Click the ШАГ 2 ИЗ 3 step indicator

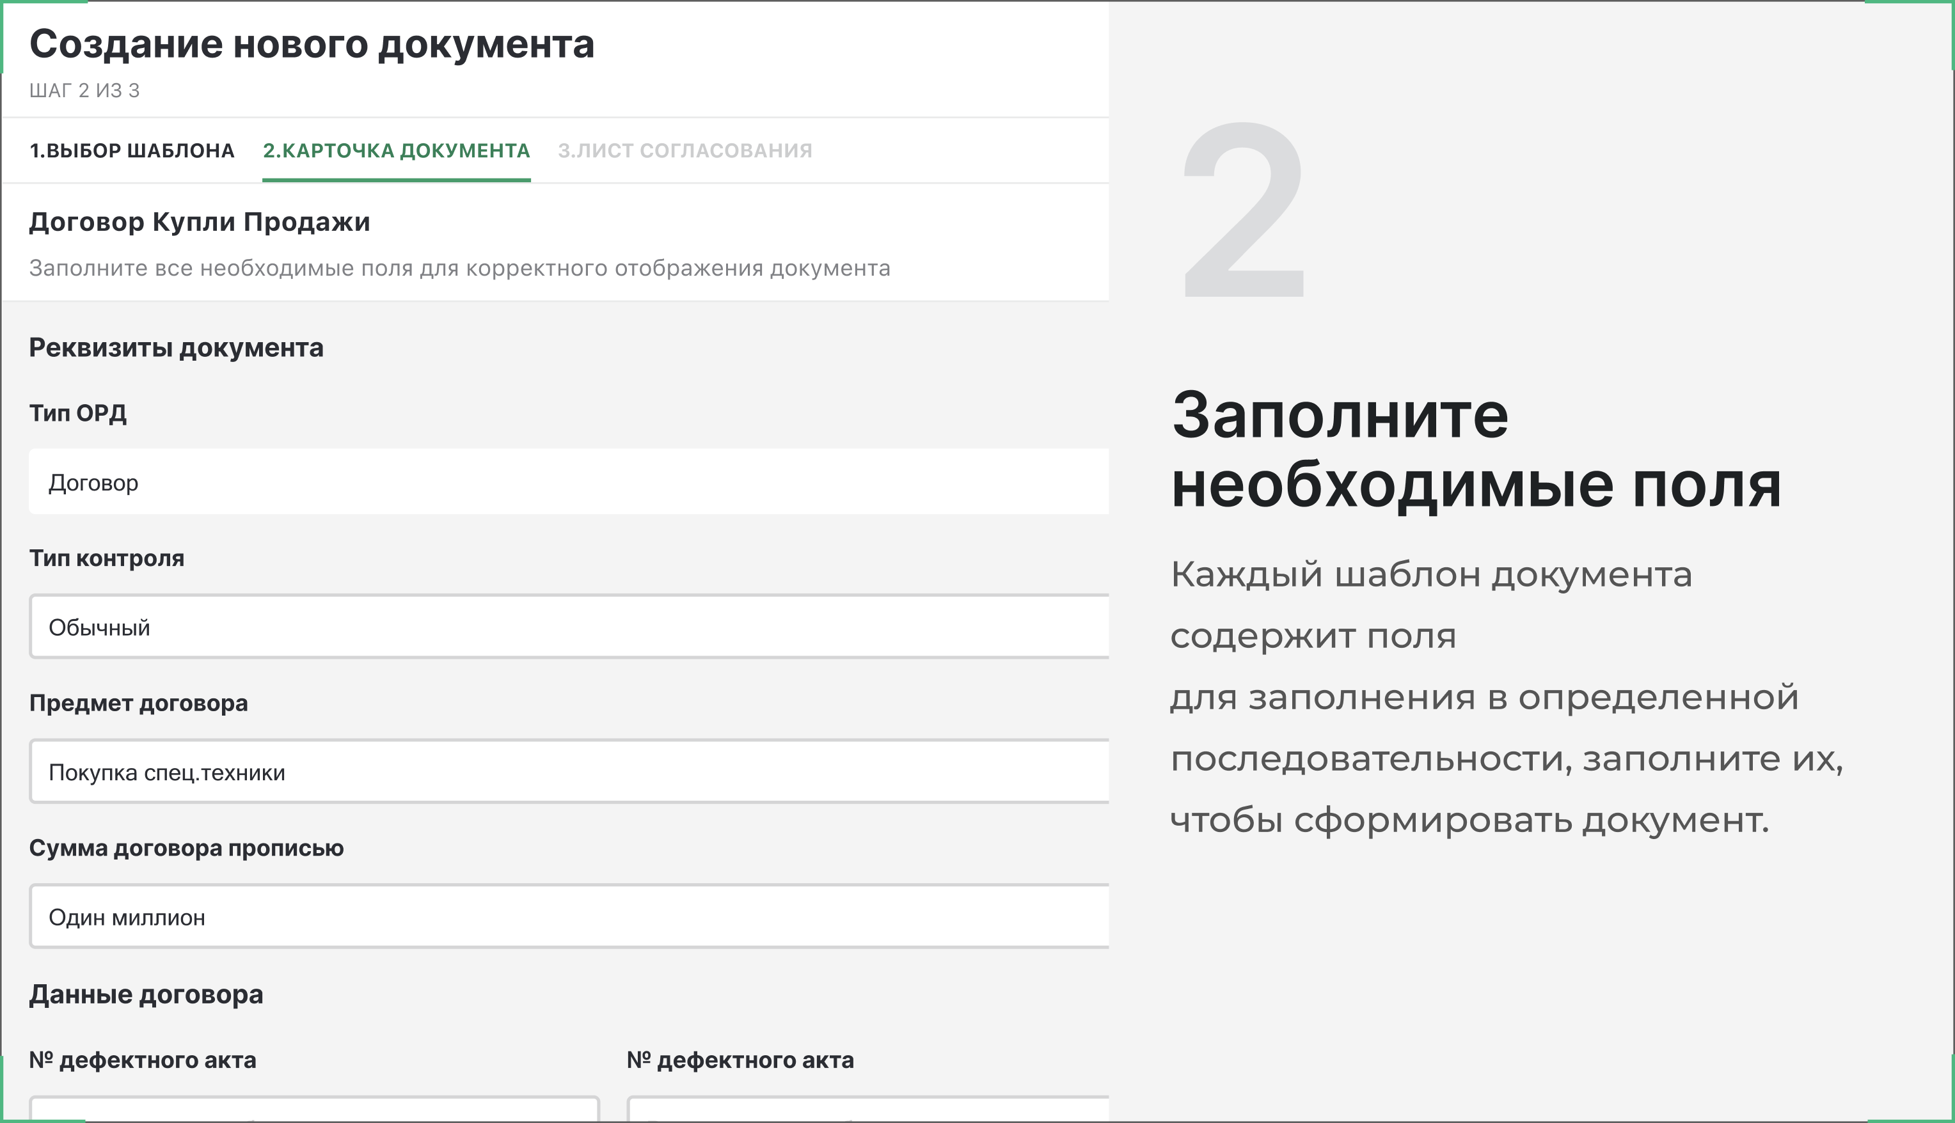tap(84, 91)
